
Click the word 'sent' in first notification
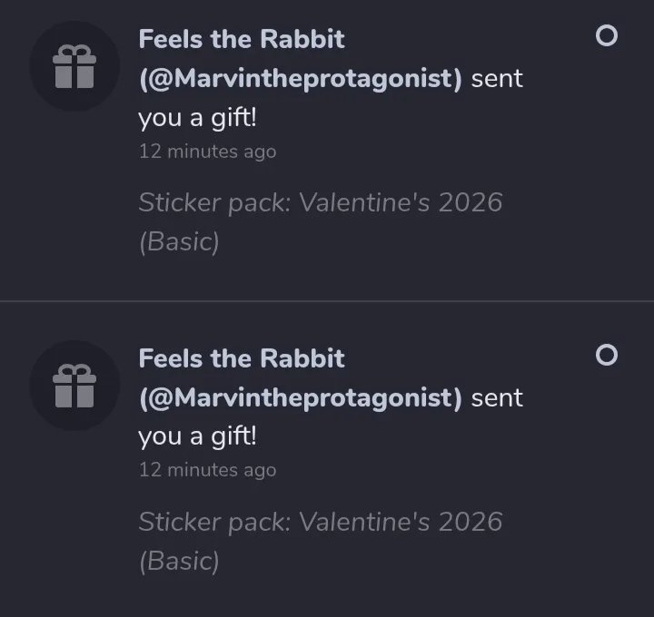[x=497, y=79]
